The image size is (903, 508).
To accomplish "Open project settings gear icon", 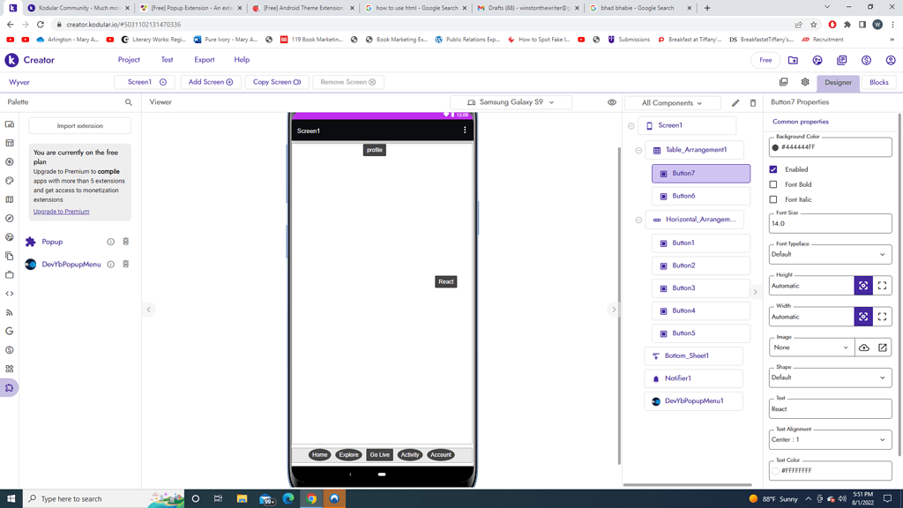I will [805, 82].
